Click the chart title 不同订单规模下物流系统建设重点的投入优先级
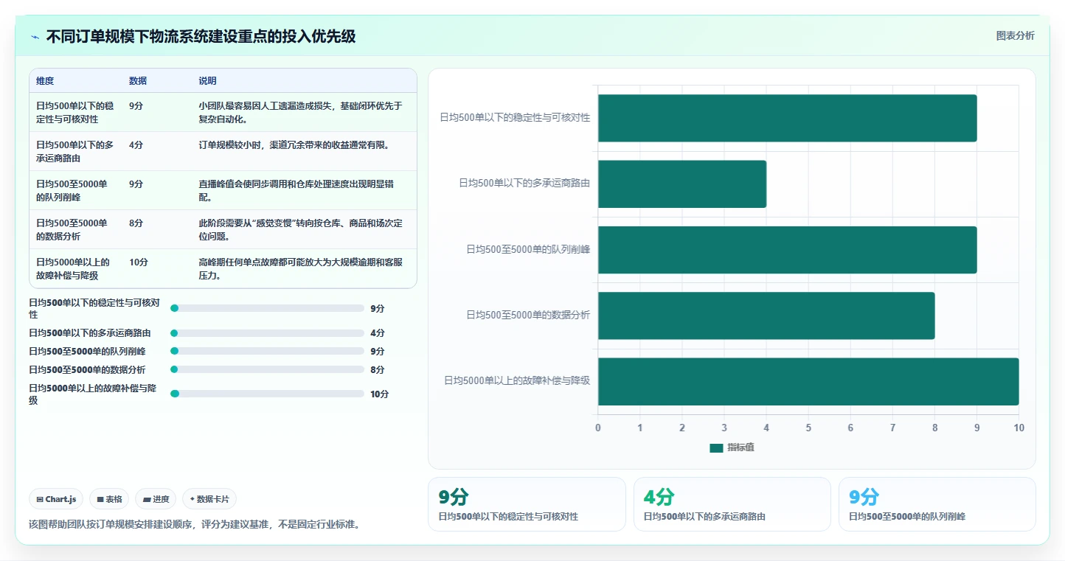Image resolution: width=1065 pixels, height=561 pixels. pyautogui.click(x=201, y=37)
